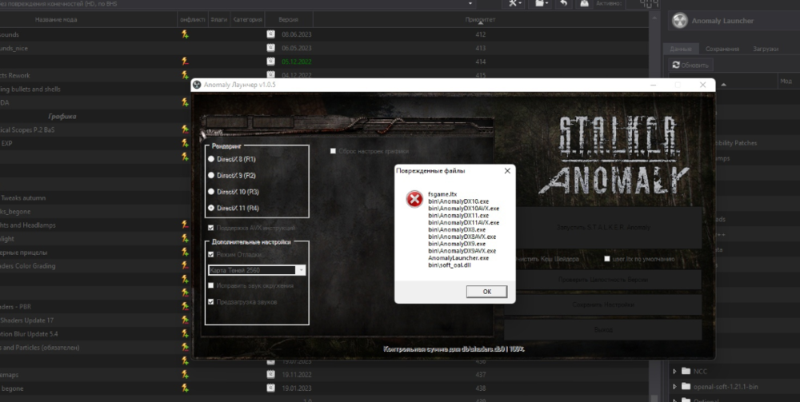Click the profile icon next to Активно
Viewport: 800px width, 402px height.
(x=586, y=5)
